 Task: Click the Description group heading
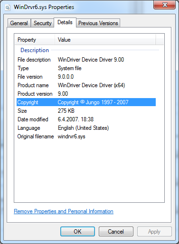[35, 50]
